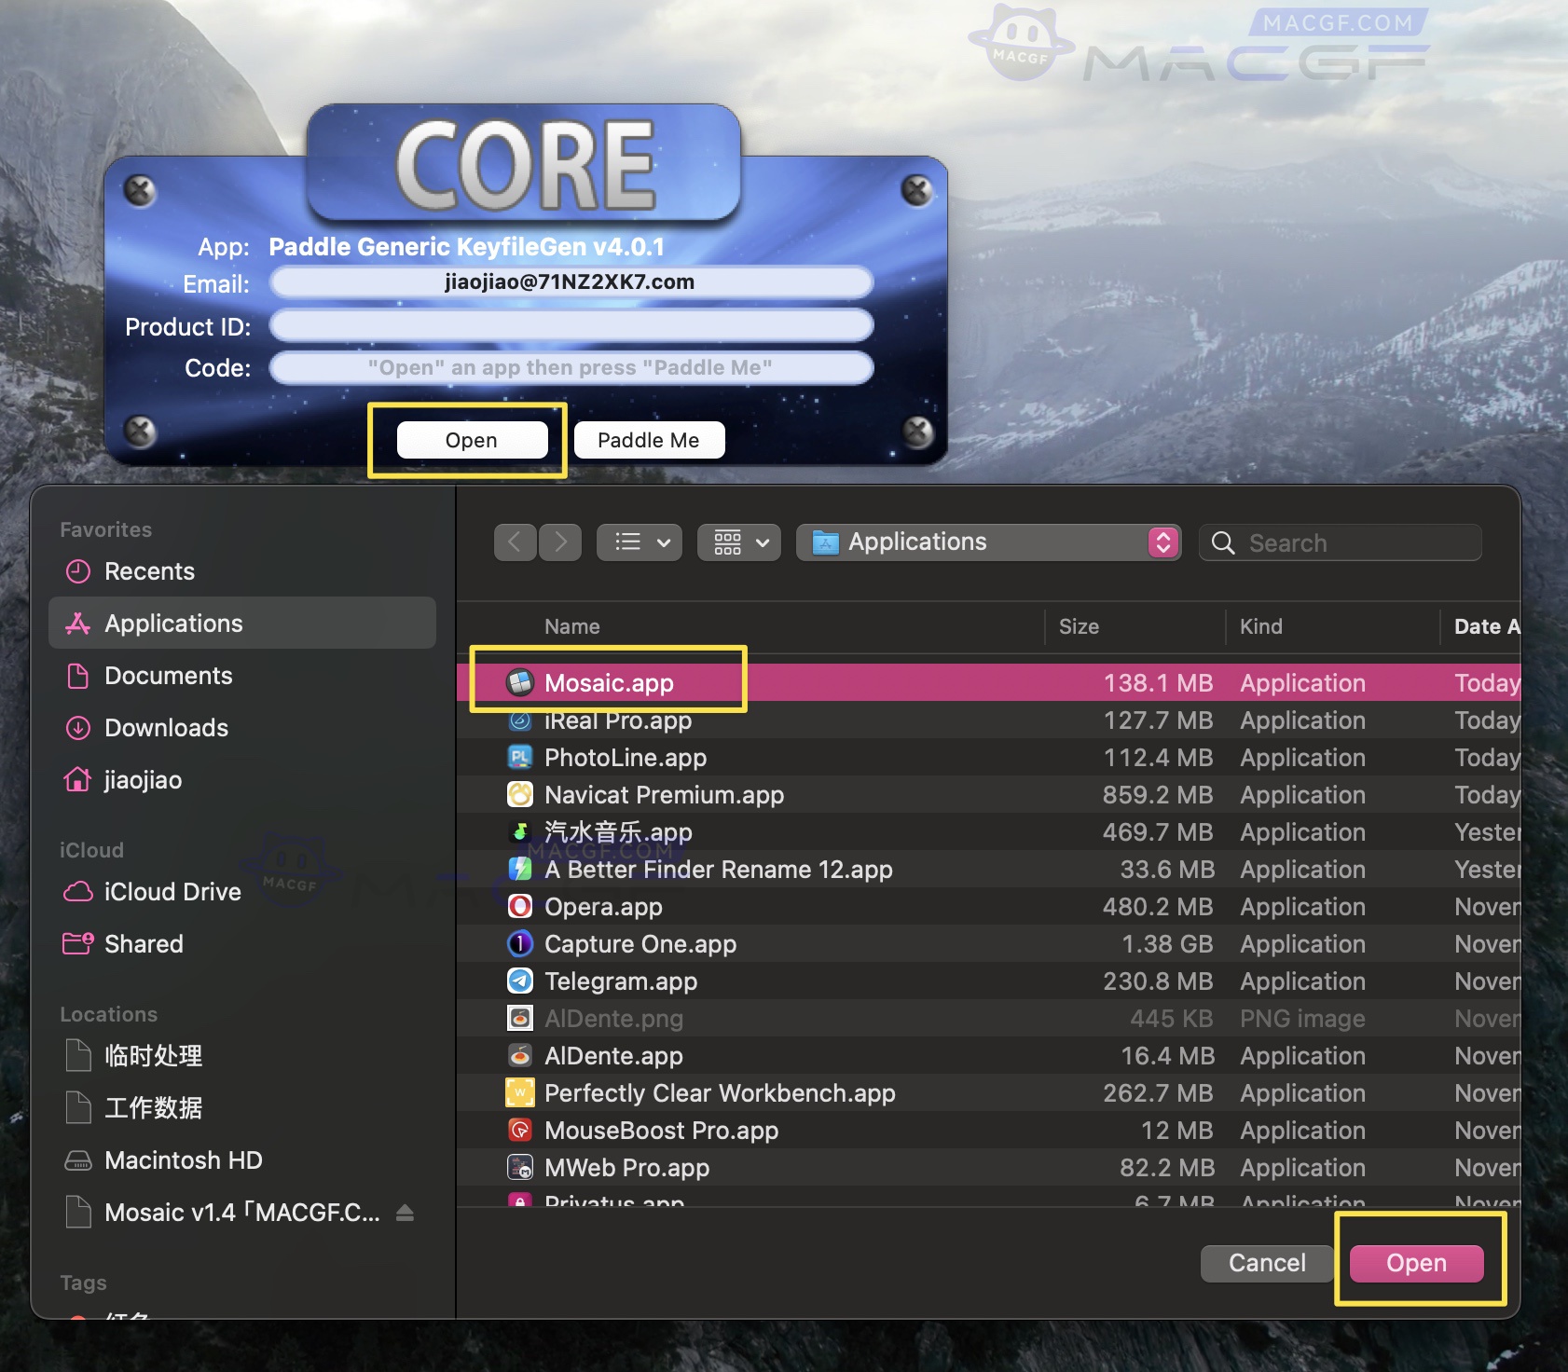Select the Navicat Premium.app icon
Viewport: 1568px width, 1372px height.
(x=519, y=795)
